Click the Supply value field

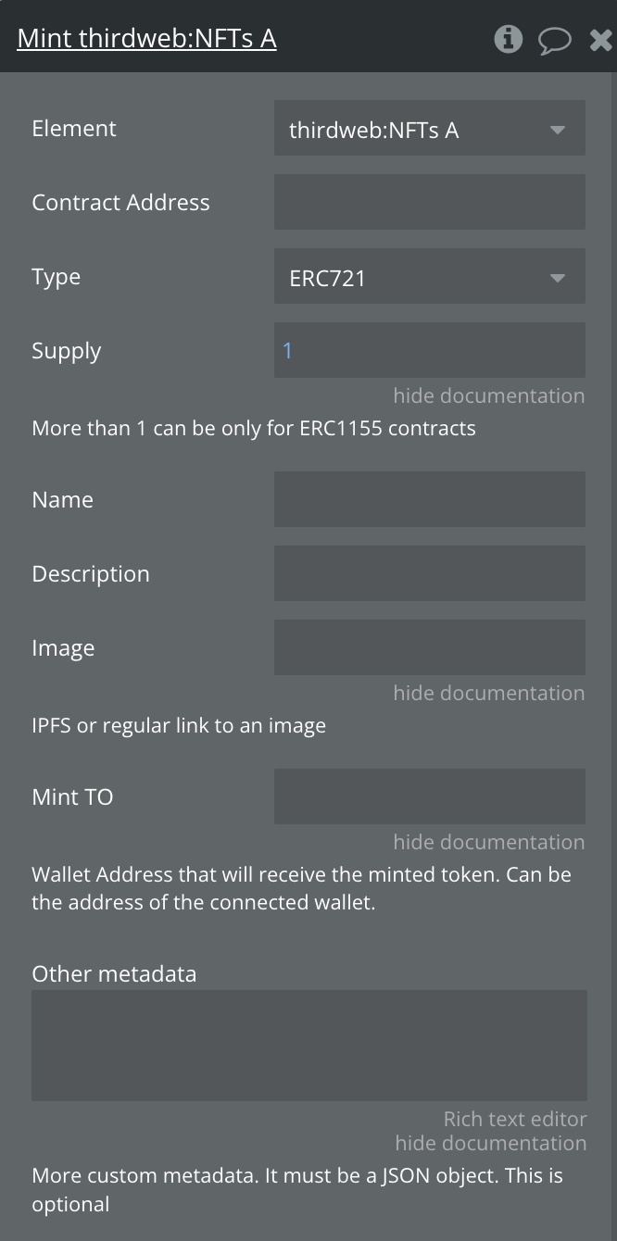point(429,350)
